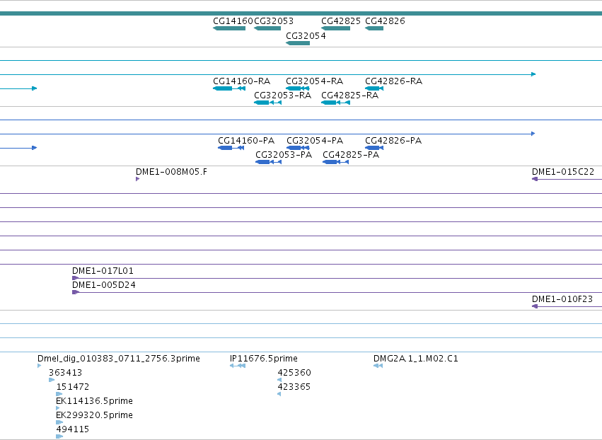Select the CG42825-PA protein glyph
Screen dimensions: 602x440
pyautogui.click(x=335, y=162)
